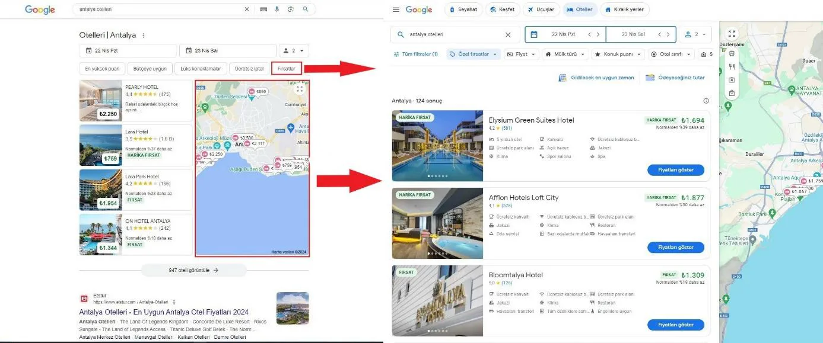Show restaurants on the right map
Screen dimensions: 823x343
732,66
